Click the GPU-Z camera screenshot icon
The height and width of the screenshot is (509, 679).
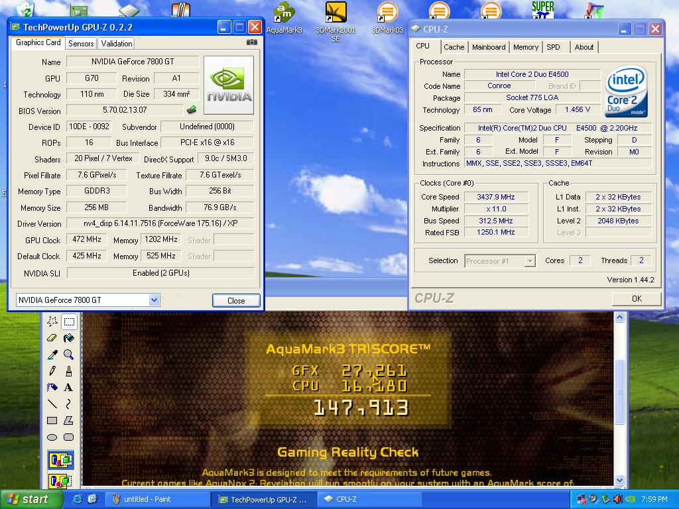click(x=251, y=42)
